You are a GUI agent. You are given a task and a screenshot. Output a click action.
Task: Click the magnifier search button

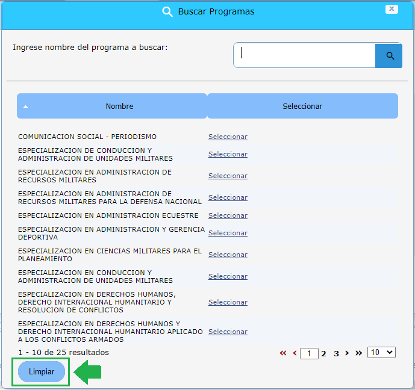pos(389,55)
